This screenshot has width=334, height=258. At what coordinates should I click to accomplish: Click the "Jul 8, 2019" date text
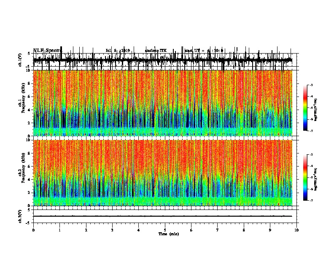coord(118,51)
